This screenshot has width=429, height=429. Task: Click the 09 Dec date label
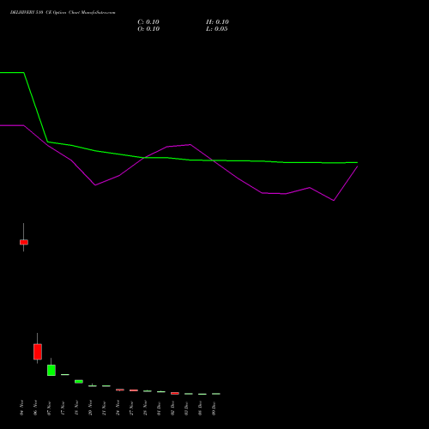[214, 408]
